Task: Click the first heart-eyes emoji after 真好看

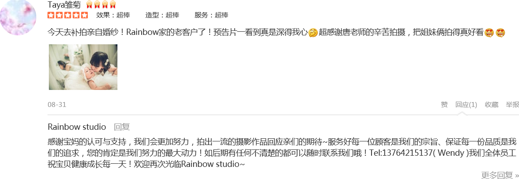Action: click(x=489, y=33)
